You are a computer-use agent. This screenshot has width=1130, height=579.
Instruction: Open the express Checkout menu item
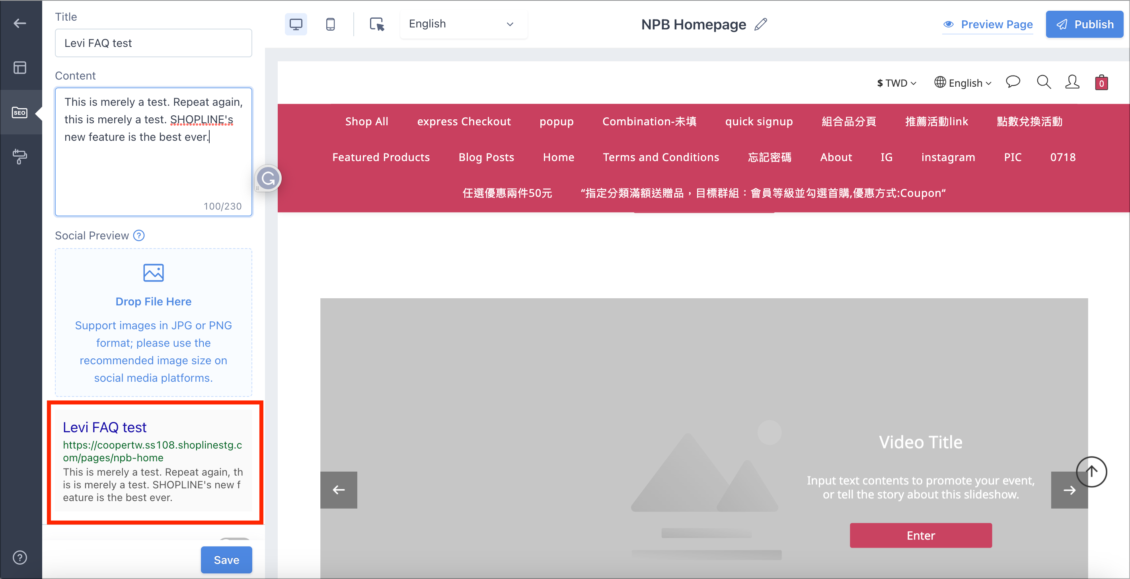click(464, 121)
